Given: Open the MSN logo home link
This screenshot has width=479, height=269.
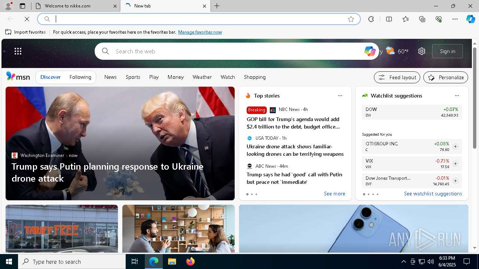Looking at the screenshot, I should (18, 77).
